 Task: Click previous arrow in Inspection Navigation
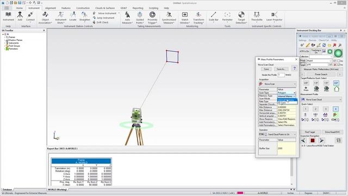(x=303, y=140)
